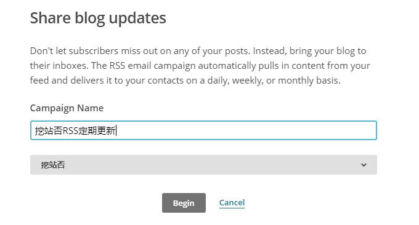Open the 挖站否 list dropdown

203,165
